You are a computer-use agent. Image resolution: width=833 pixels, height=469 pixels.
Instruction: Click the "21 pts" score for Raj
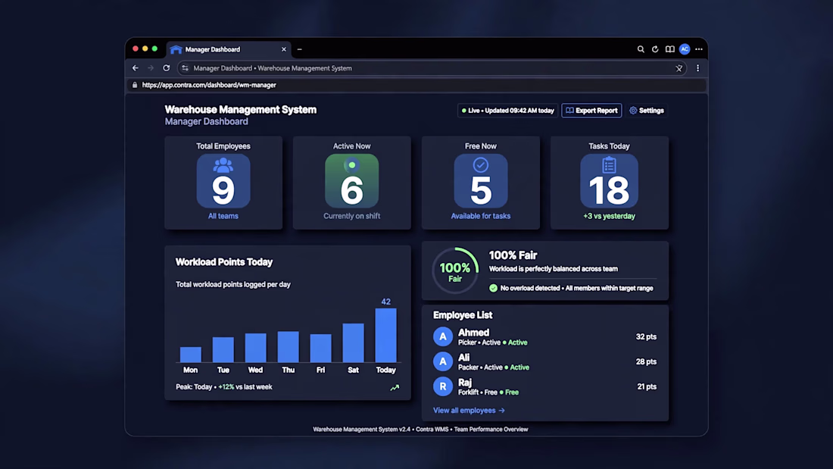[647, 386]
